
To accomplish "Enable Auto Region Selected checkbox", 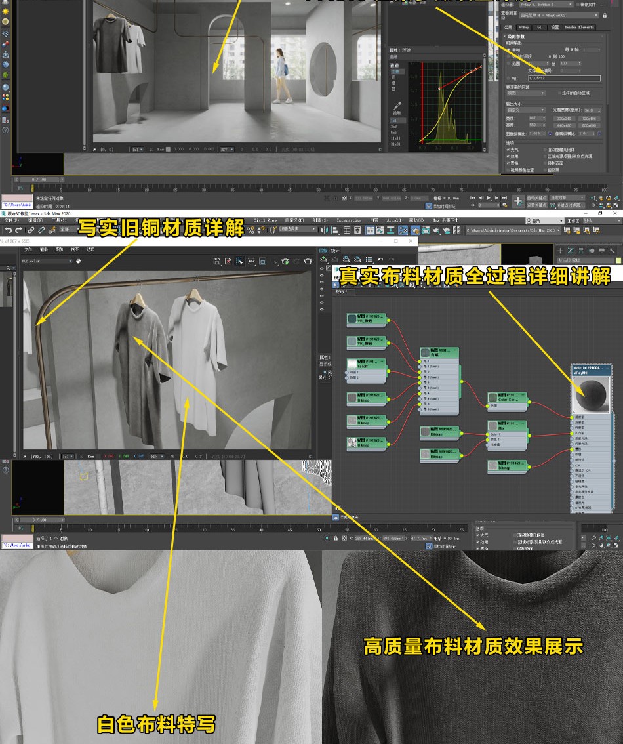I will click(x=559, y=93).
